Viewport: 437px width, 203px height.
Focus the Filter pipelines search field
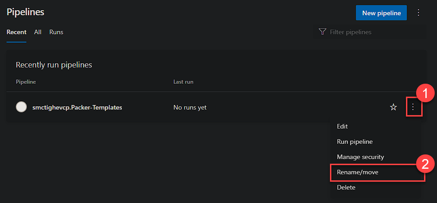coord(366,32)
